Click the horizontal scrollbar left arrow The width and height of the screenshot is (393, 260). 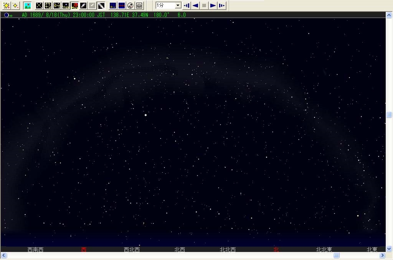3,255
